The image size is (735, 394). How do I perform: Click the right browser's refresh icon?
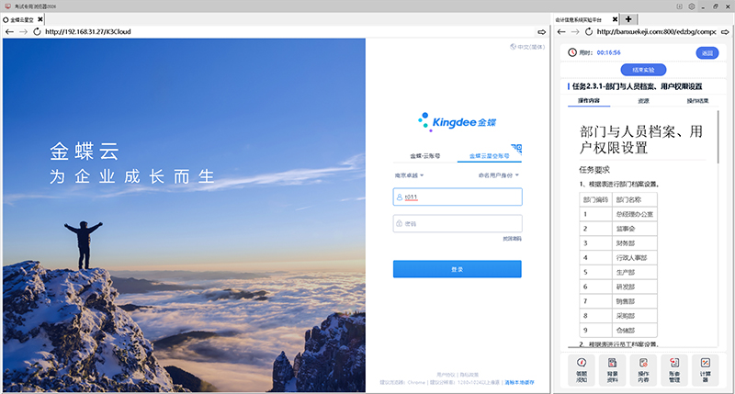coord(587,31)
